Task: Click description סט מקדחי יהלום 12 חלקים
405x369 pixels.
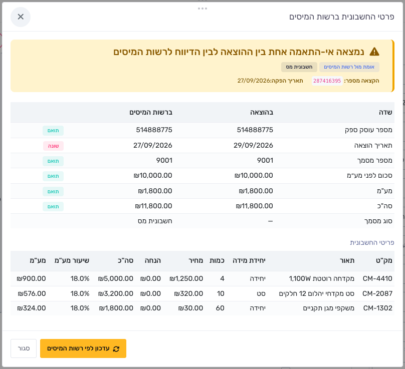Action: (317, 294)
